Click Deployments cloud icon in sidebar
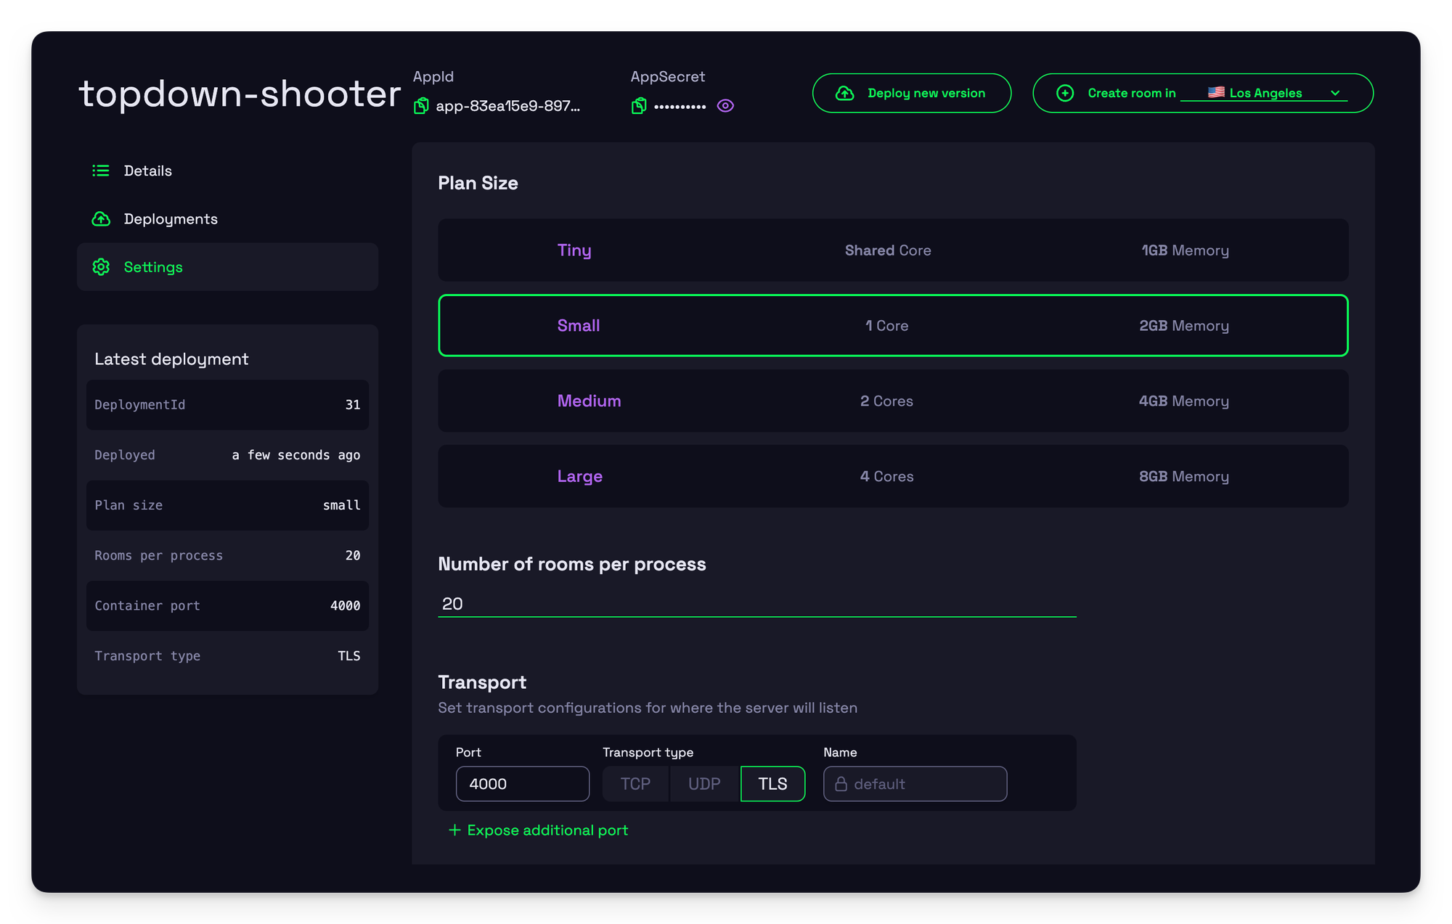Viewport: 1452px width, 924px height. [101, 219]
